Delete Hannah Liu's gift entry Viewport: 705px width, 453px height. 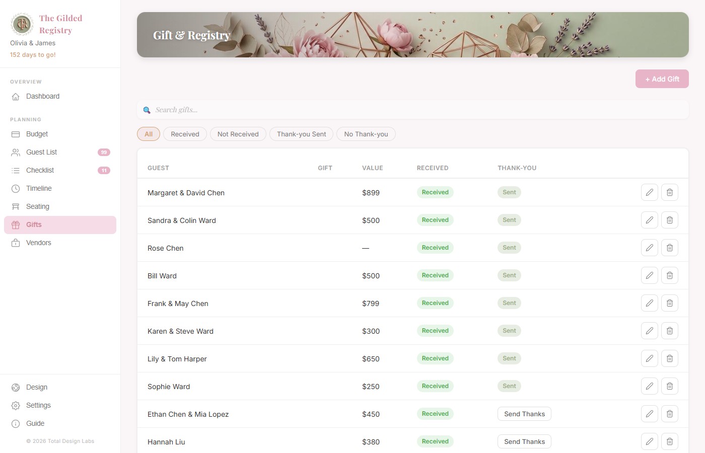pos(670,441)
